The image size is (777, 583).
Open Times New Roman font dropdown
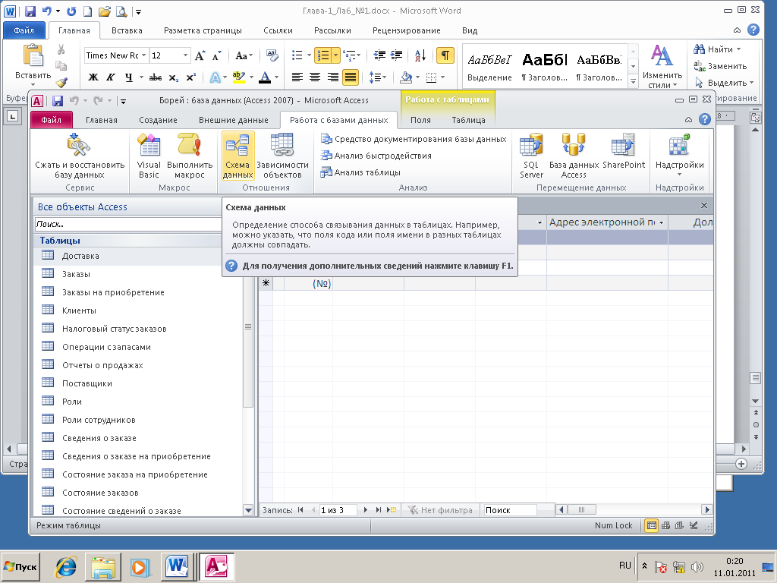(x=143, y=55)
